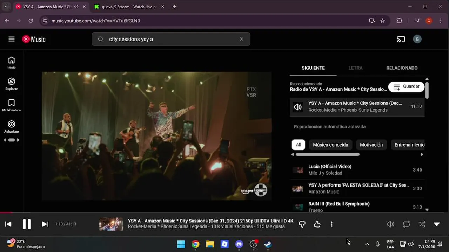Open the media controls icon in Chrome toolbar
Image resolution: width=449 pixels, height=252 pixels.
tap(417, 21)
